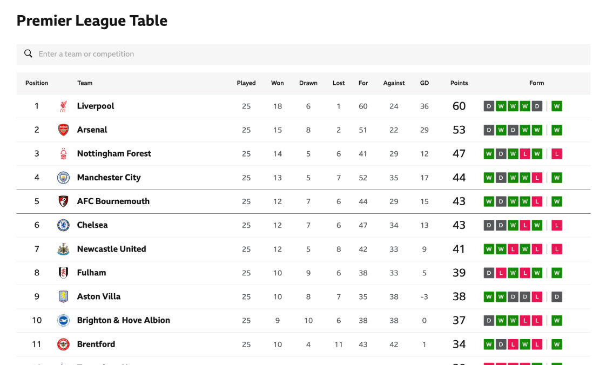Click Nottingham Forest's latest red L form badge
Image resolution: width=600 pixels, height=365 pixels.
point(557,154)
